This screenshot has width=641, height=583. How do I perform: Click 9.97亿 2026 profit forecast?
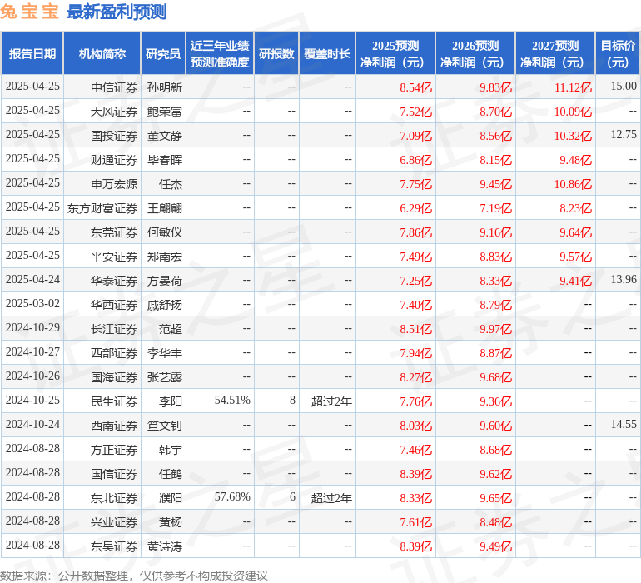[x=495, y=328]
